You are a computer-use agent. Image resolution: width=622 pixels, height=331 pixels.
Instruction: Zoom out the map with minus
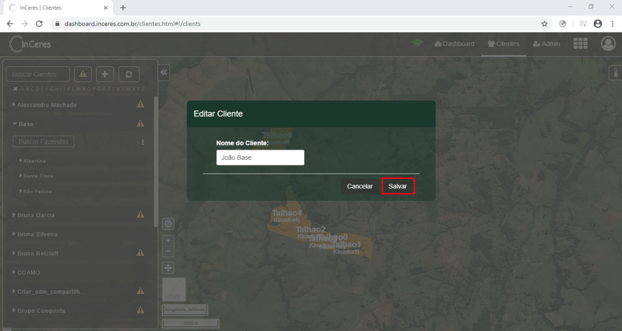click(168, 251)
